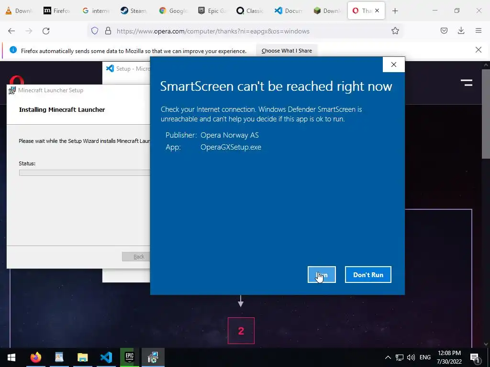
Task: Click the scrollbar up arrow
Action: point(486,65)
